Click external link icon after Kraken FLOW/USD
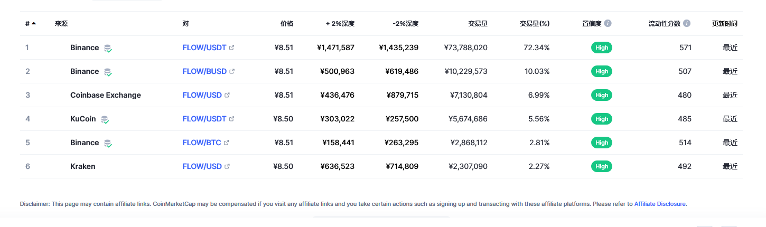 (227, 166)
